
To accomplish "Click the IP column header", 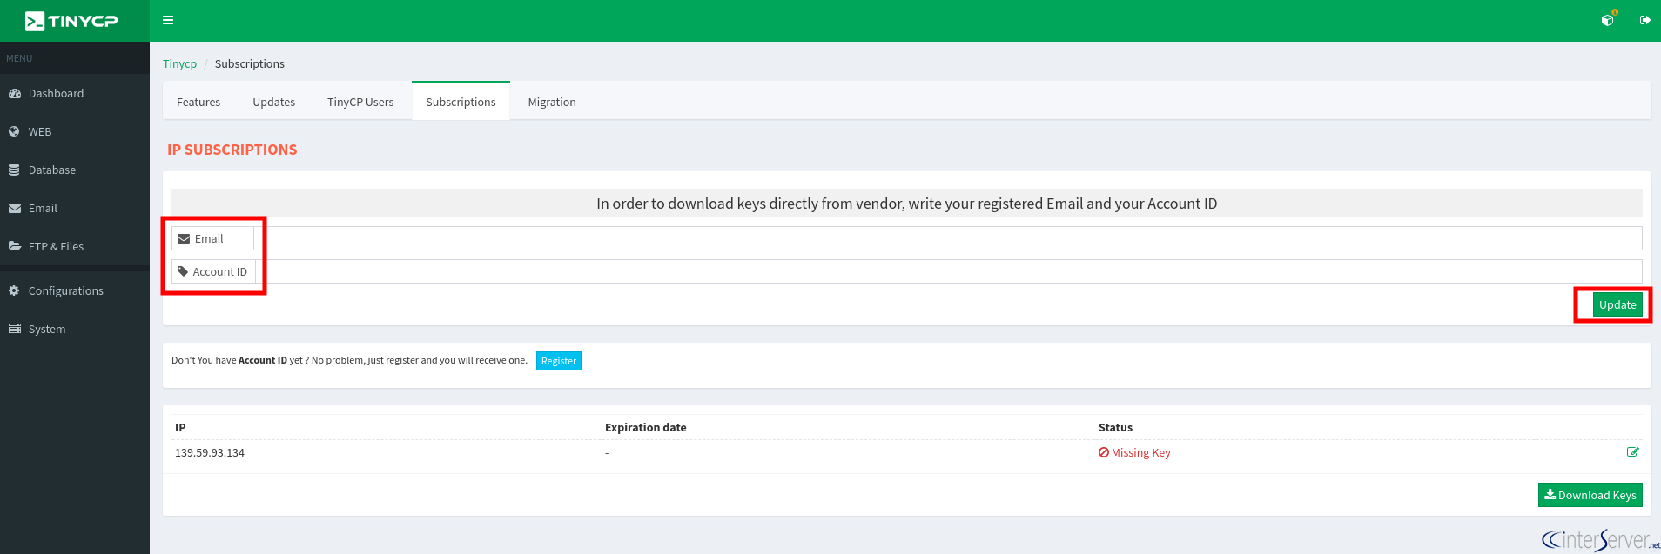I will 180,427.
